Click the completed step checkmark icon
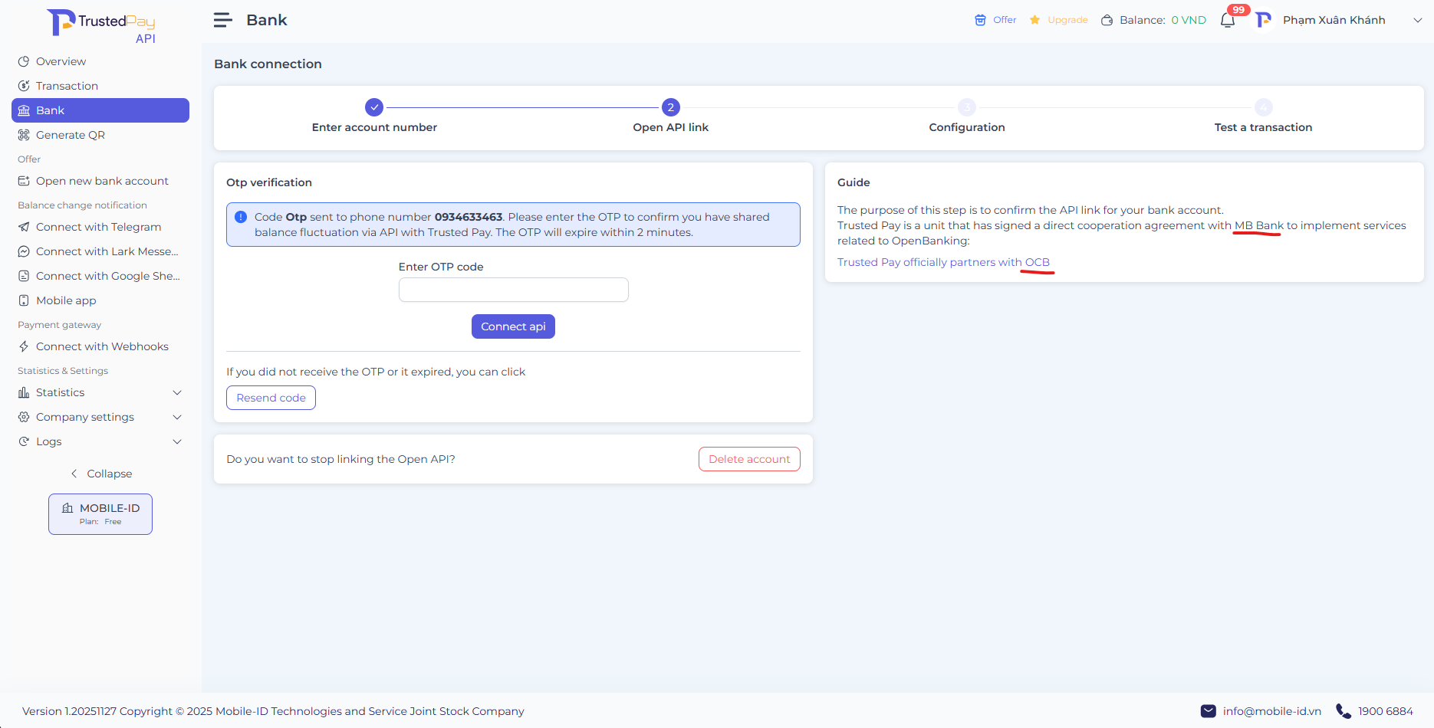Image resolution: width=1434 pixels, height=728 pixels. point(374,107)
